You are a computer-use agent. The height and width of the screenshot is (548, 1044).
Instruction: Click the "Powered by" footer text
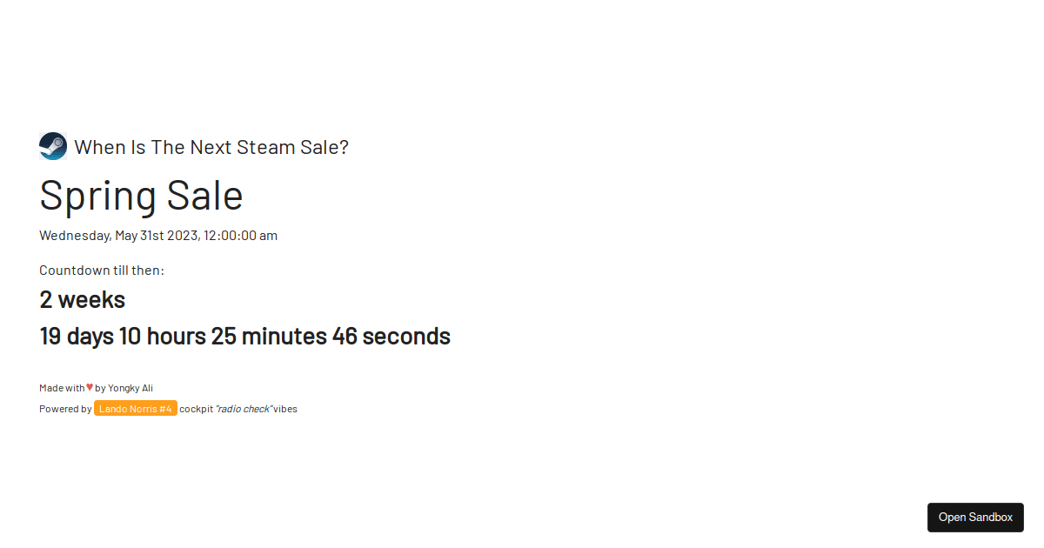coord(65,409)
